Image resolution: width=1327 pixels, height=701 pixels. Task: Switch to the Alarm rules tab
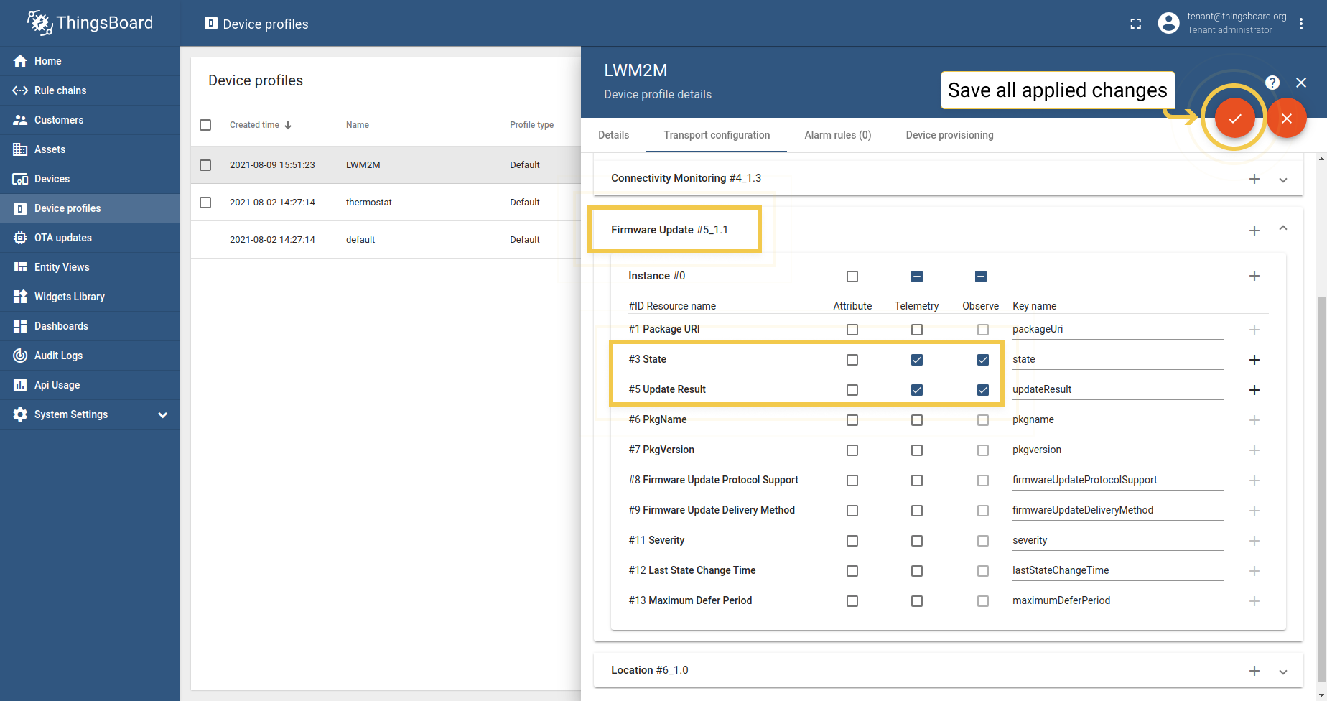pyautogui.click(x=837, y=135)
